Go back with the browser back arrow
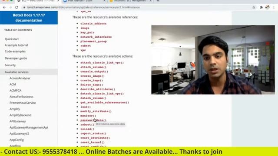The height and width of the screenshot is (156, 278). point(4,7)
